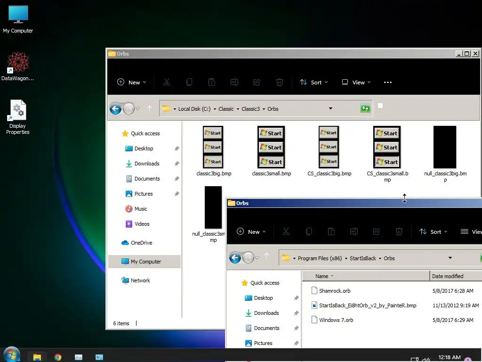Expand address bar history dropdown in Classic3 window
The width and height of the screenshot is (482, 362).
[x=330, y=108]
